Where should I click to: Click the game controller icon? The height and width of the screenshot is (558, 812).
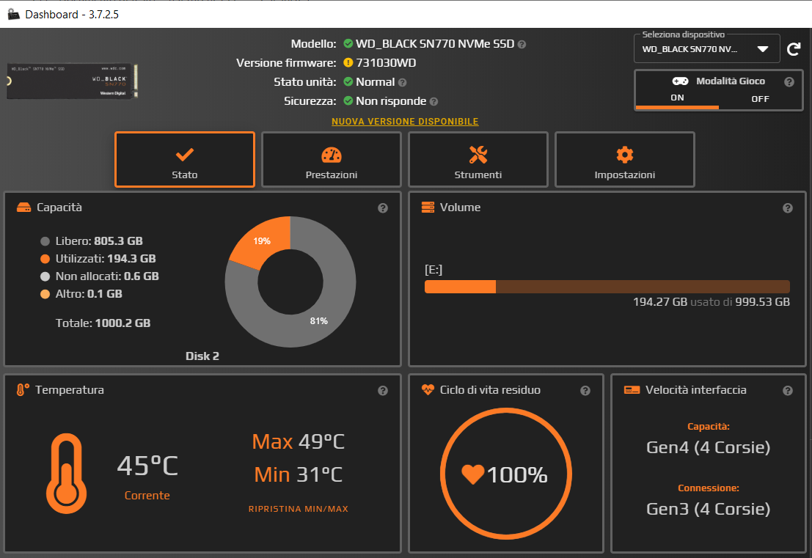pos(680,81)
